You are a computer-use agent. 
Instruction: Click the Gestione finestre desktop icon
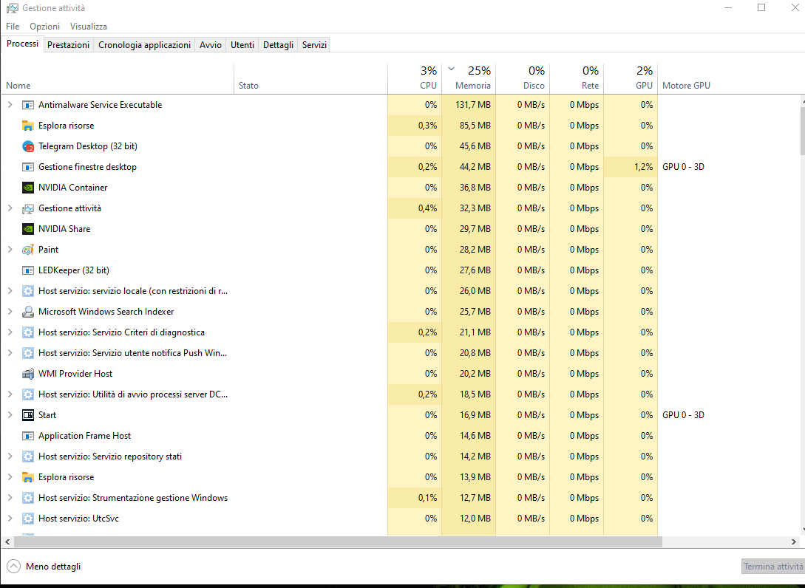(28, 167)
